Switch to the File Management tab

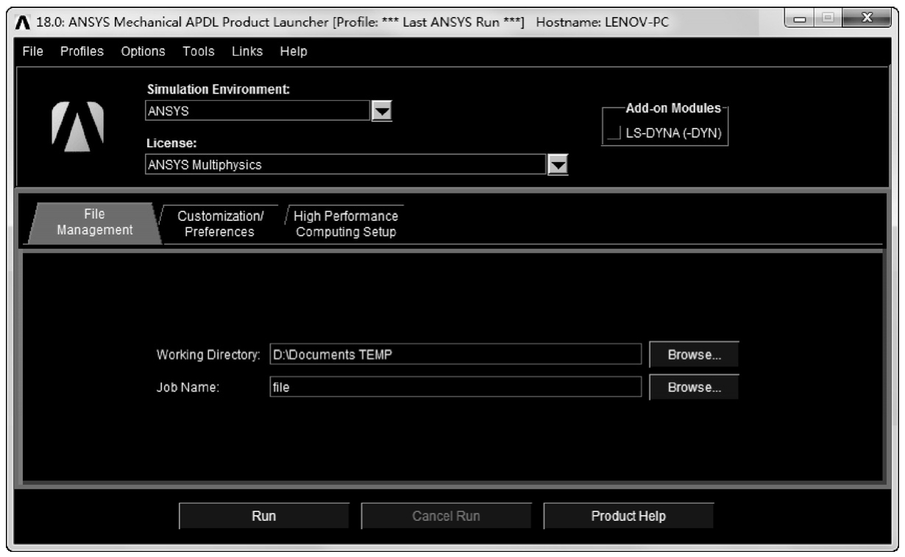click(94, 223)
